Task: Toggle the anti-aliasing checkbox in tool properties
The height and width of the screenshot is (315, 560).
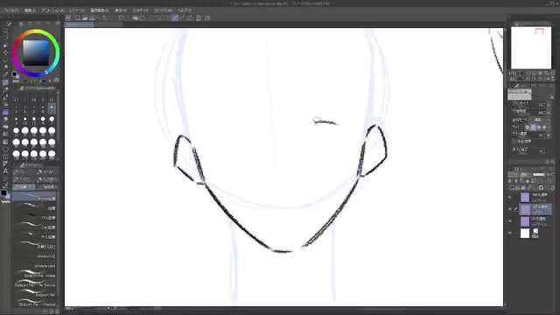Action: pyautogui.click(x=514, y=142)
